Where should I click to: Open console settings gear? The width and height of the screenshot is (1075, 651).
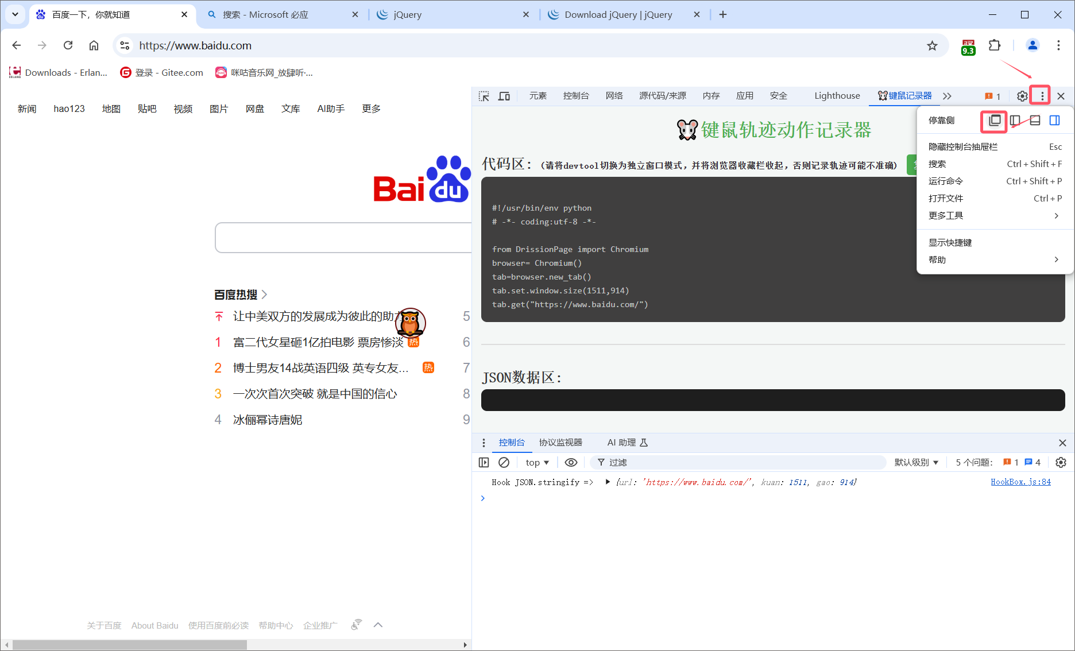1061,462
